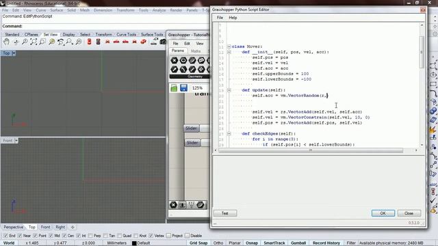
Task: Toggle the Vertex osnap checkbox
Action: pos(151,236)
